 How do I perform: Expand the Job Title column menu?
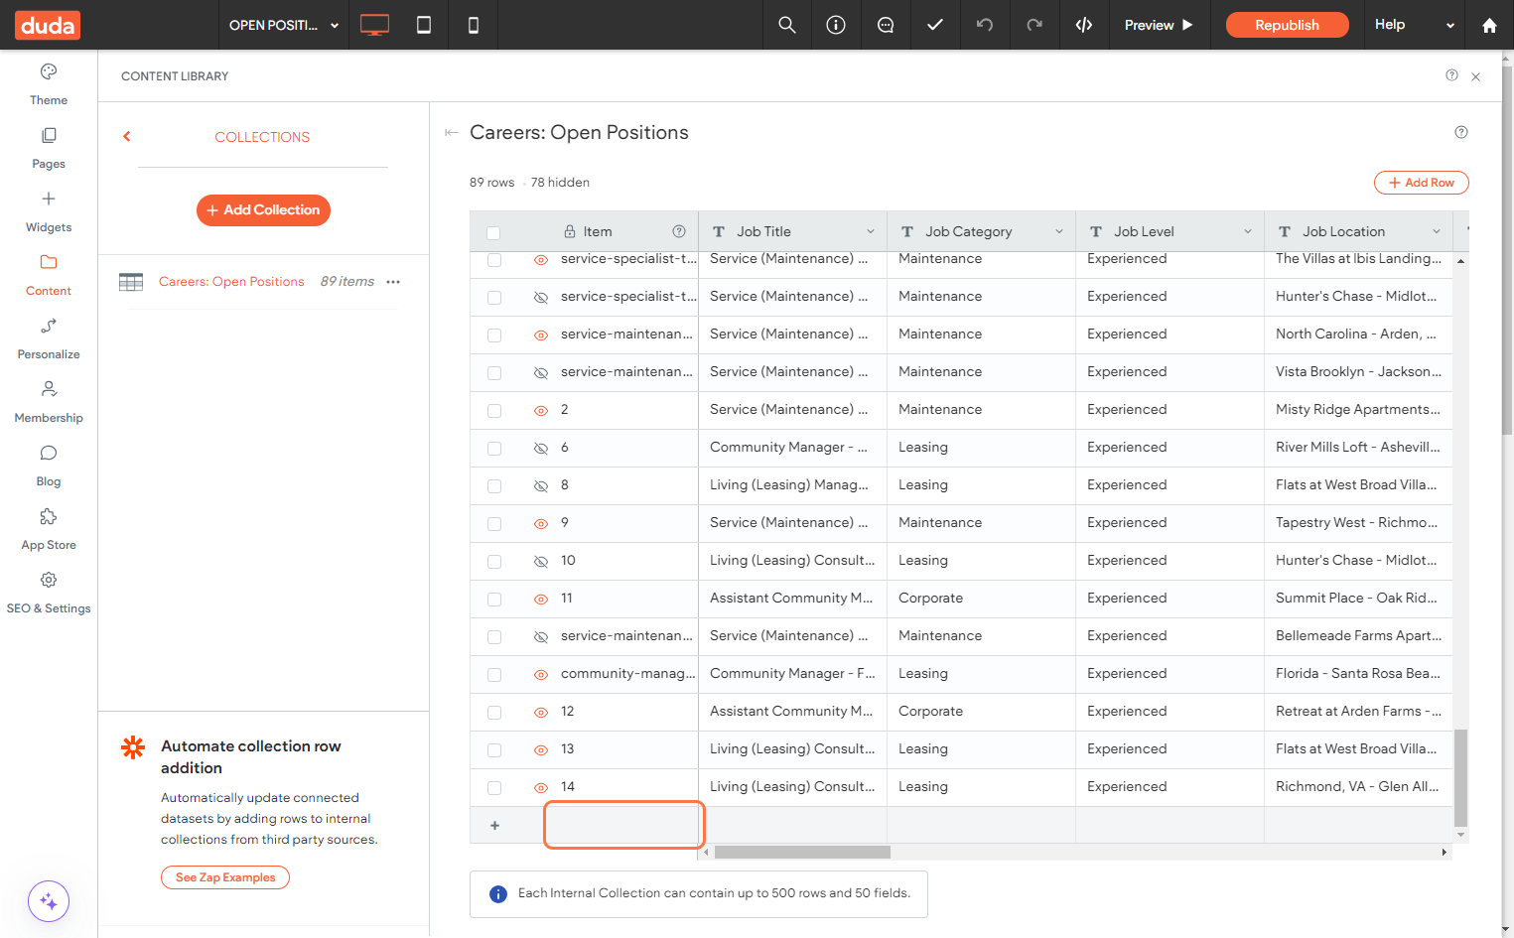pos(871,231)
